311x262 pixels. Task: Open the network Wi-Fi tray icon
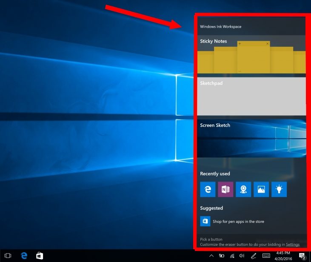coord(232,256)
